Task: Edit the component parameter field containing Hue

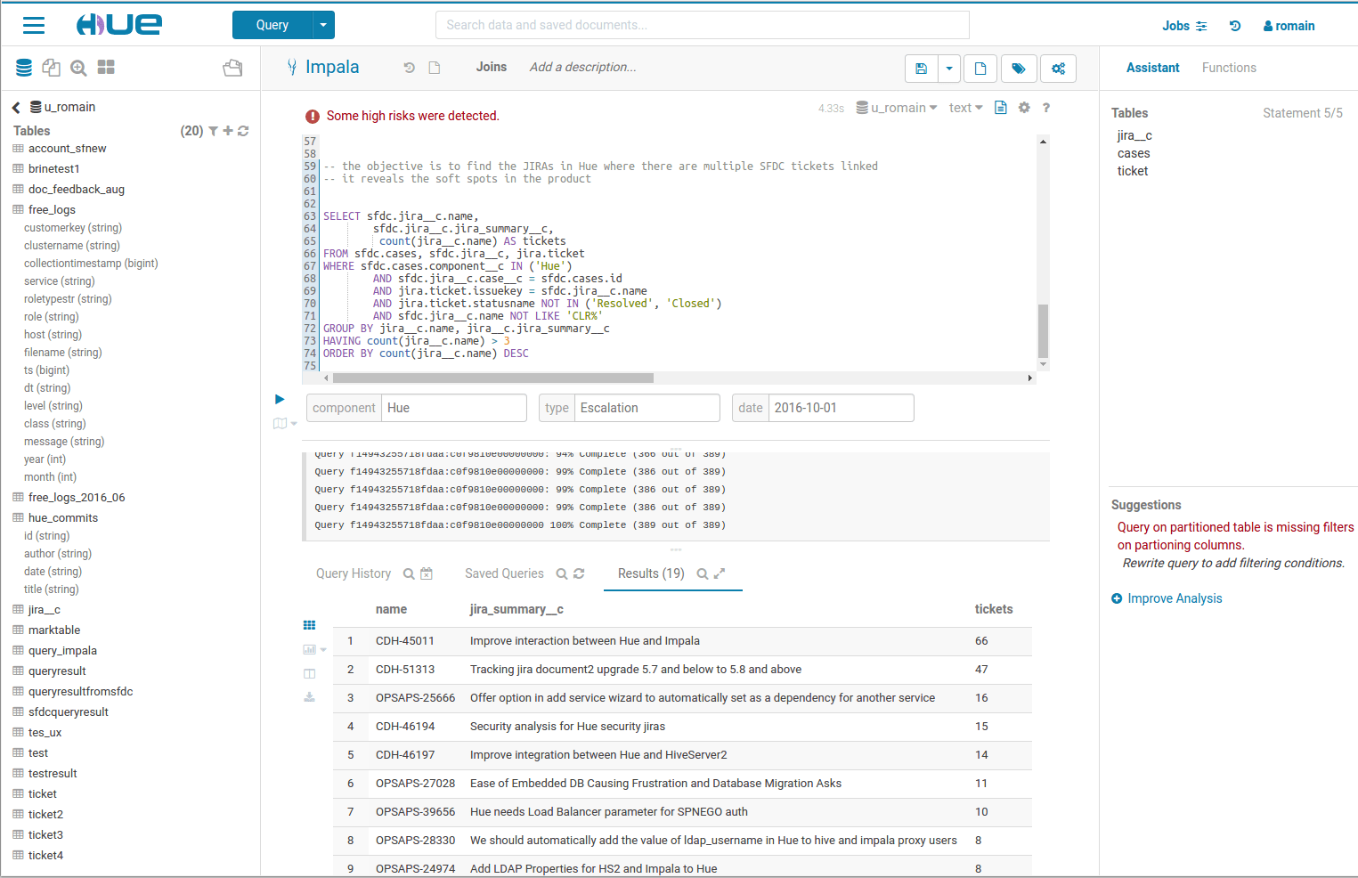Action: click(454, 408)
